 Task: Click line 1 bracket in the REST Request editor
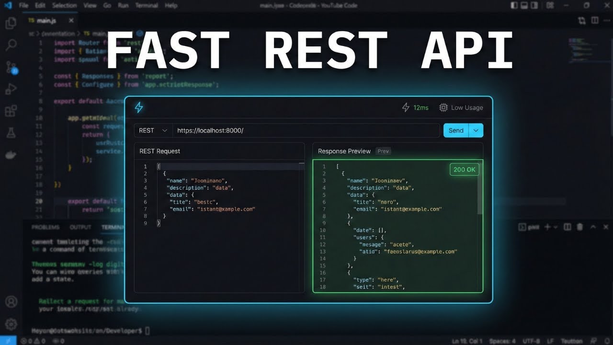coord(159,166)
